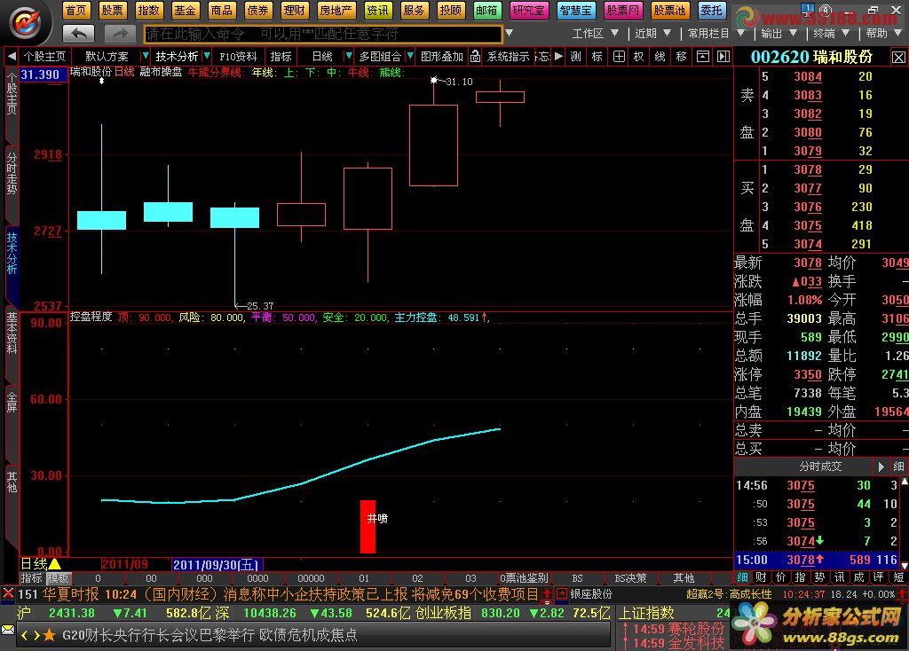Viewport: 909px width, 651px height.
Task: Click the 测 toolbar tool
Action: coord(575,56)
